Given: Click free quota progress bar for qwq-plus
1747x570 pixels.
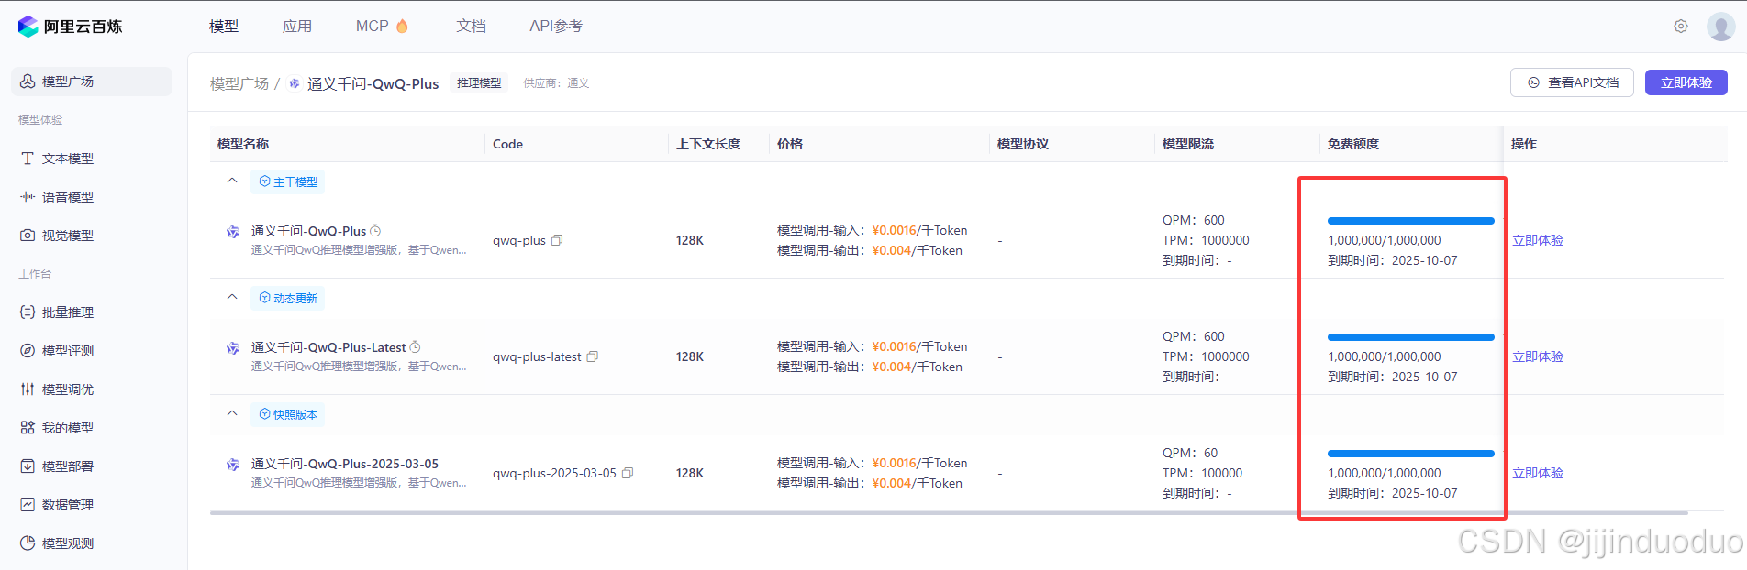Looking at the screenshot, I should 1411,221.
